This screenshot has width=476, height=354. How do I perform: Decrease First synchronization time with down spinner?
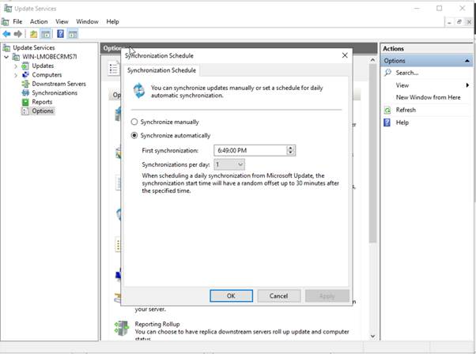[290, 153]
